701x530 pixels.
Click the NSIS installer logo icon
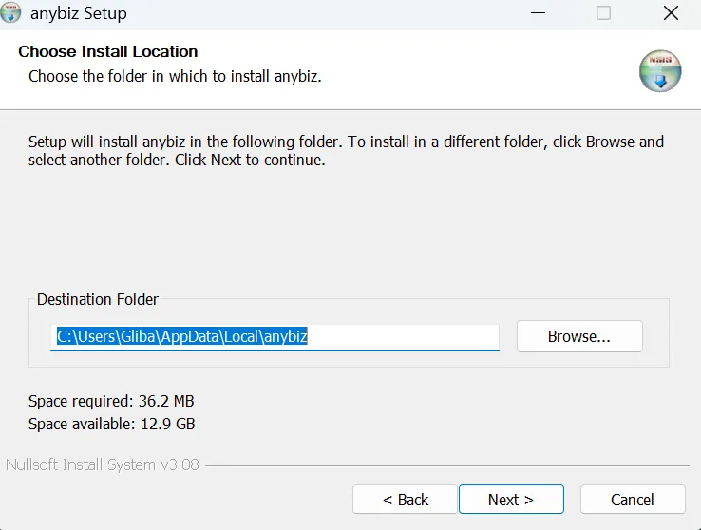coord(660,71)
